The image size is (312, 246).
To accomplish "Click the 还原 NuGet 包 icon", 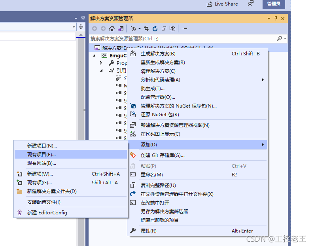I will 133,114.
